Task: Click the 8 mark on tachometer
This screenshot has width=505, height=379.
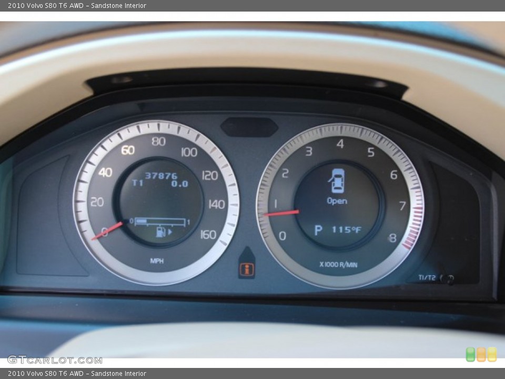Action: (392, 238)
